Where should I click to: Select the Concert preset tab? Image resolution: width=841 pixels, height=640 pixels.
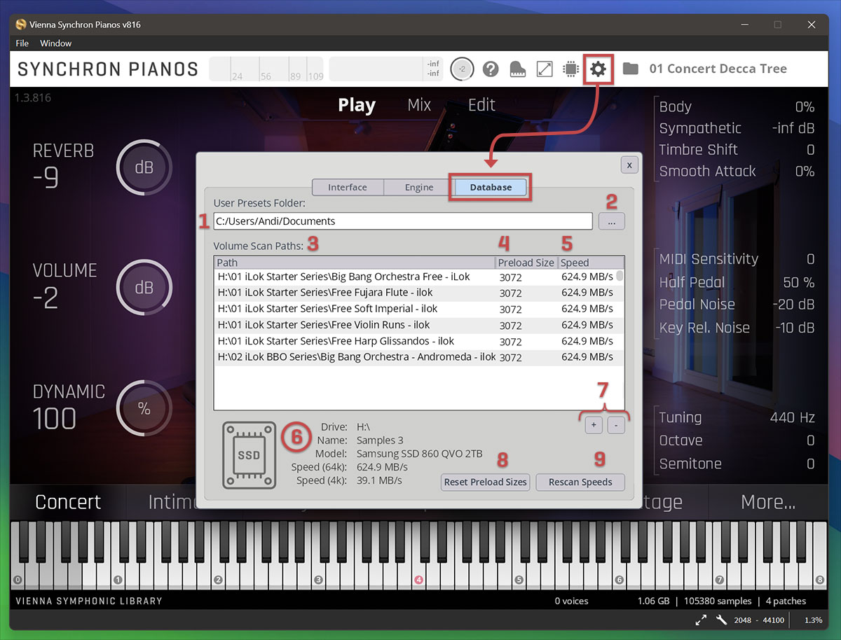[x=68, y=502]
